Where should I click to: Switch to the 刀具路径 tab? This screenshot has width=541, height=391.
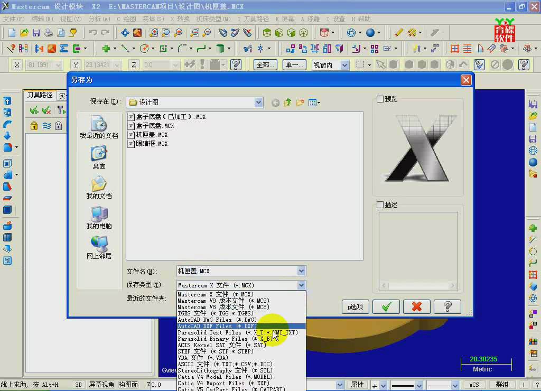pyautogui.click(x=40, y=95)
